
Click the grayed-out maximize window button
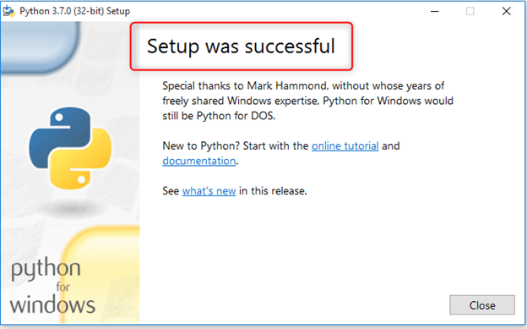pos(470,11)
